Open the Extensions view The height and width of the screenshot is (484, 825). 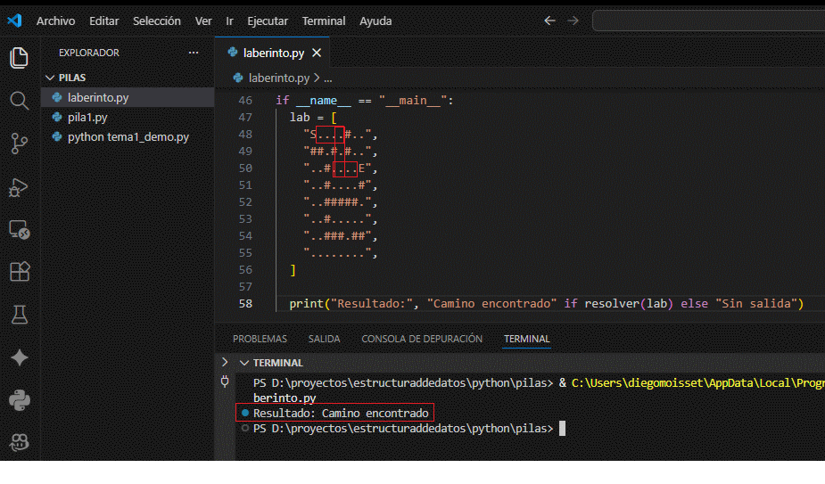(x=19, y=272)
